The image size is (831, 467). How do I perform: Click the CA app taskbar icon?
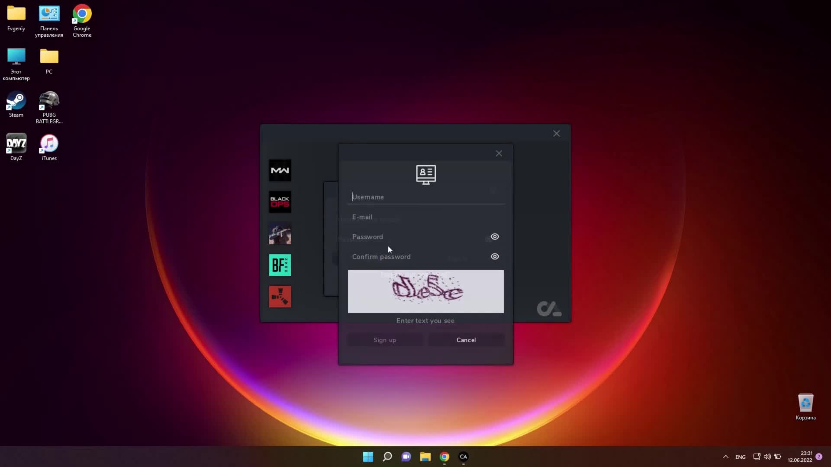coord(464,457)
